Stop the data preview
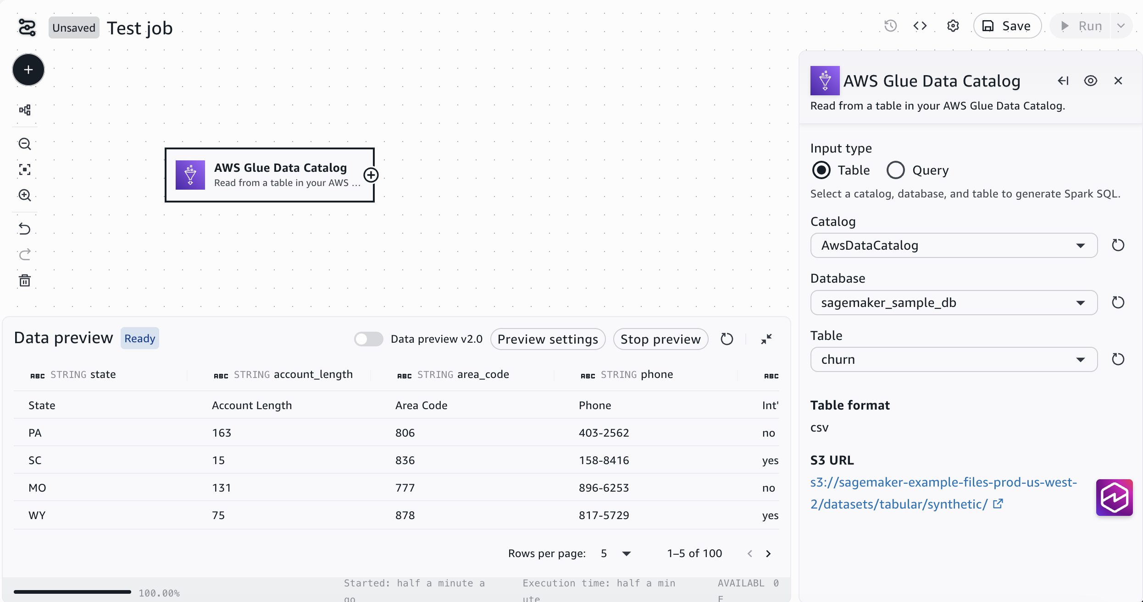This screenshot has width=1143, height=602. (660, 339)
